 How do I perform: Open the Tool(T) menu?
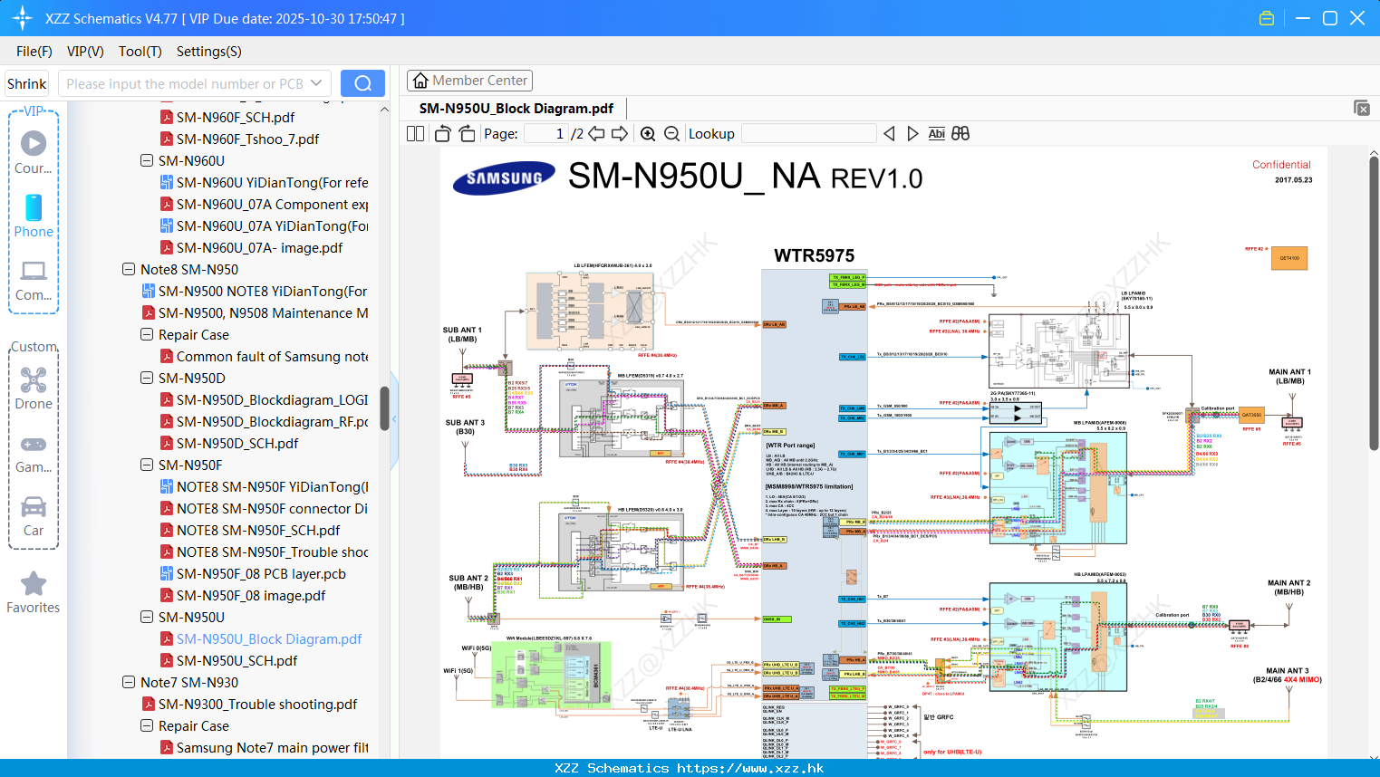point(140,52)
